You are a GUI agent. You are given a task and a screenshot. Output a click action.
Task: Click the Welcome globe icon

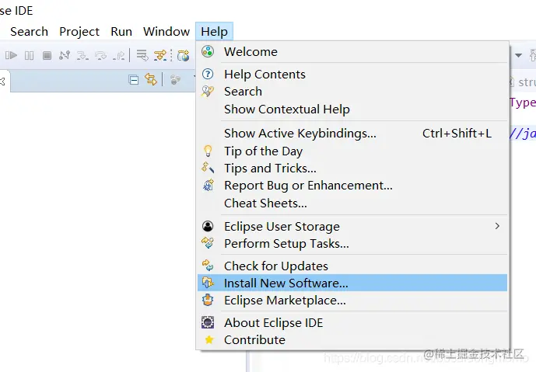[x=208, y=51]
